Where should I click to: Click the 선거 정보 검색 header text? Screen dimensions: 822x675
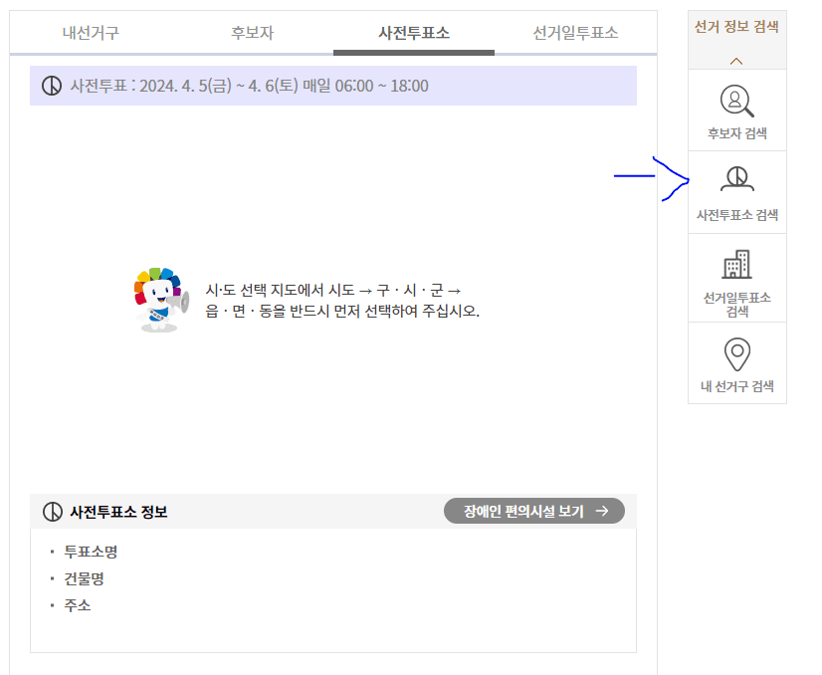click(735, 26)
